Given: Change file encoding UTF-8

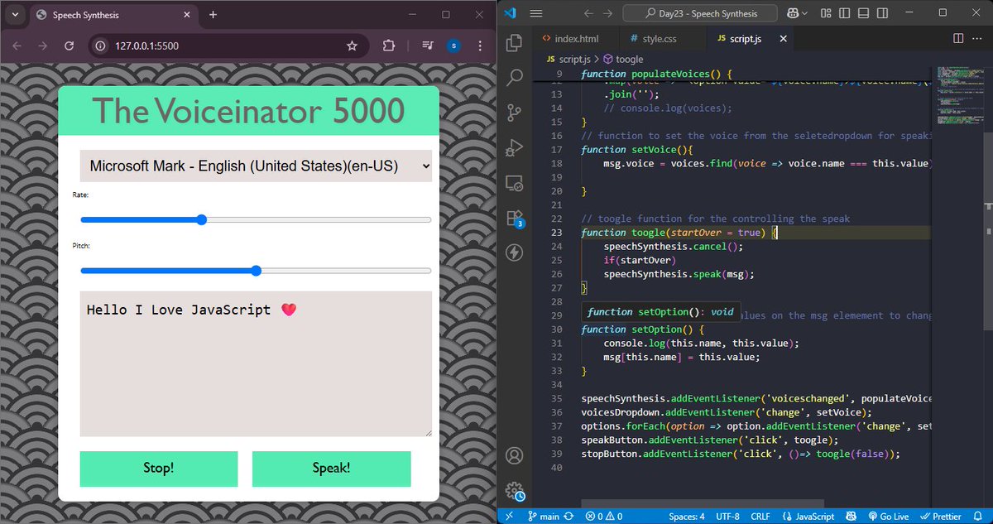Looking at the screenshot, I should 728,517.
